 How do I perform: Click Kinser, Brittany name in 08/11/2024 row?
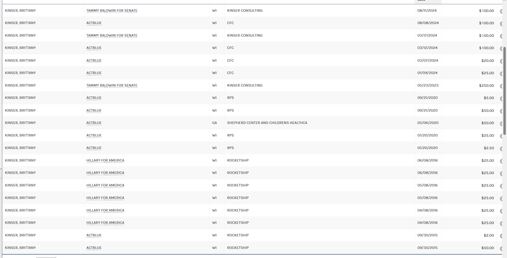click(20, 11)
